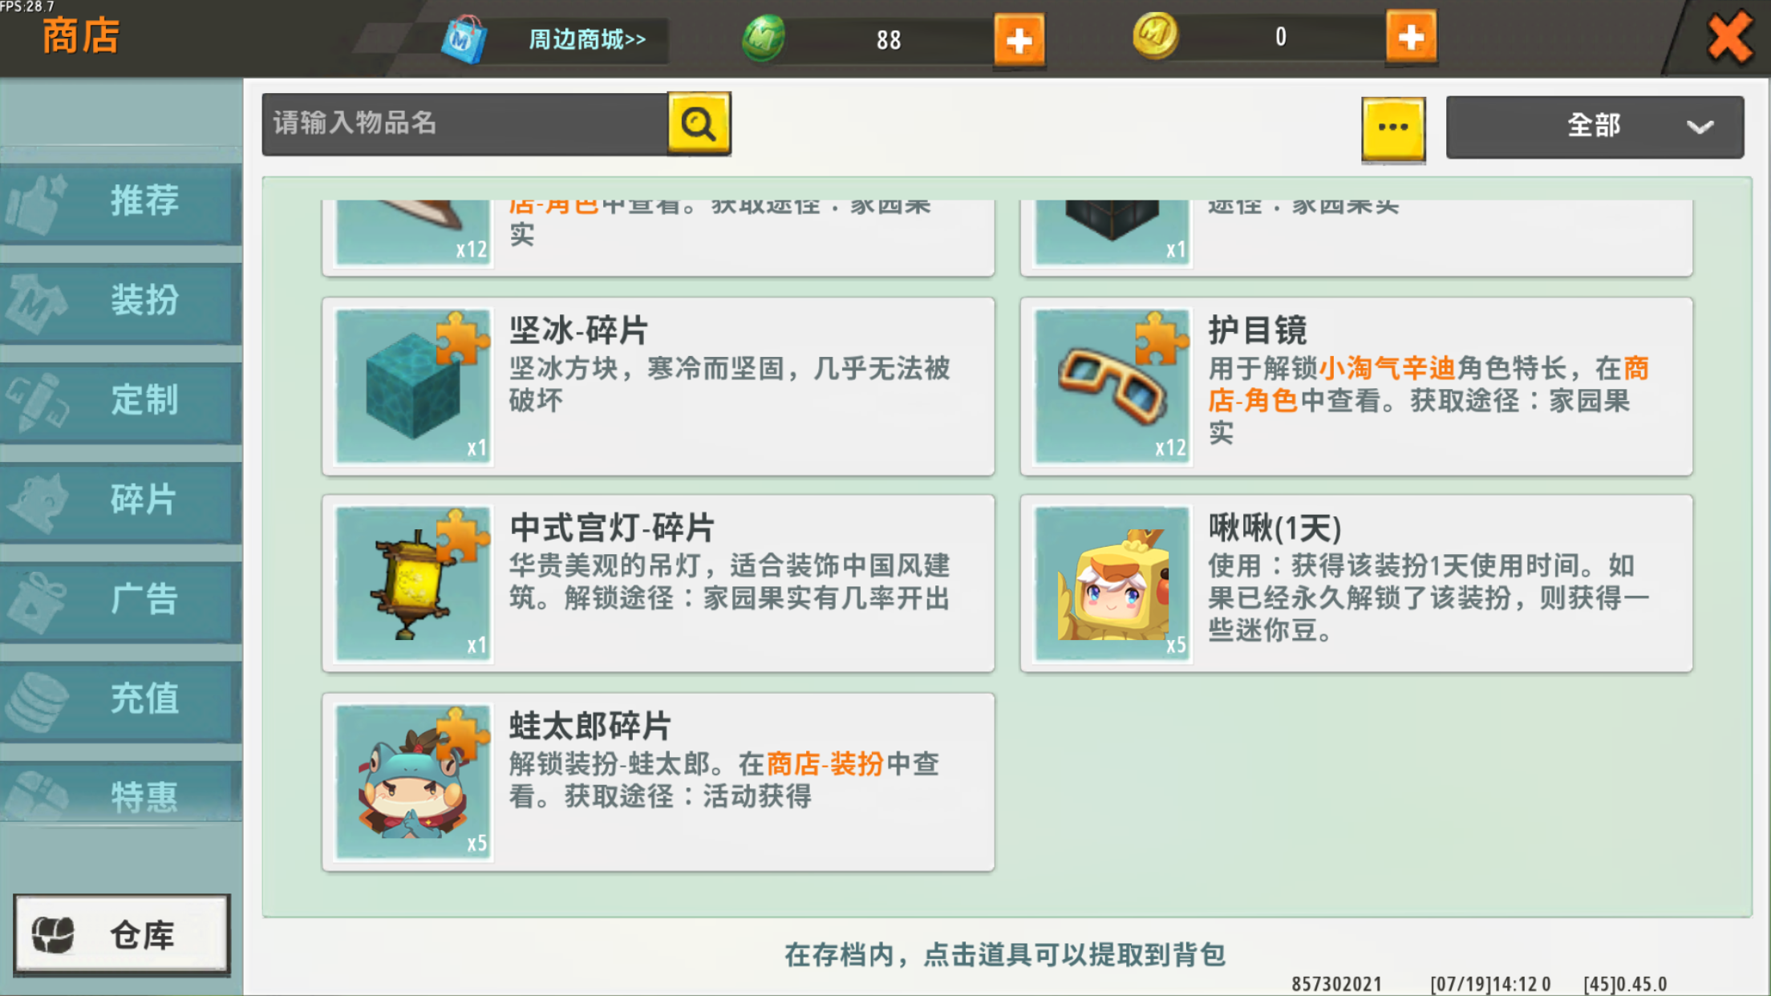Screen dimensions: 1771x996
Task: Switch to the 装扮 costumes tab
Action: pos(121,300)
